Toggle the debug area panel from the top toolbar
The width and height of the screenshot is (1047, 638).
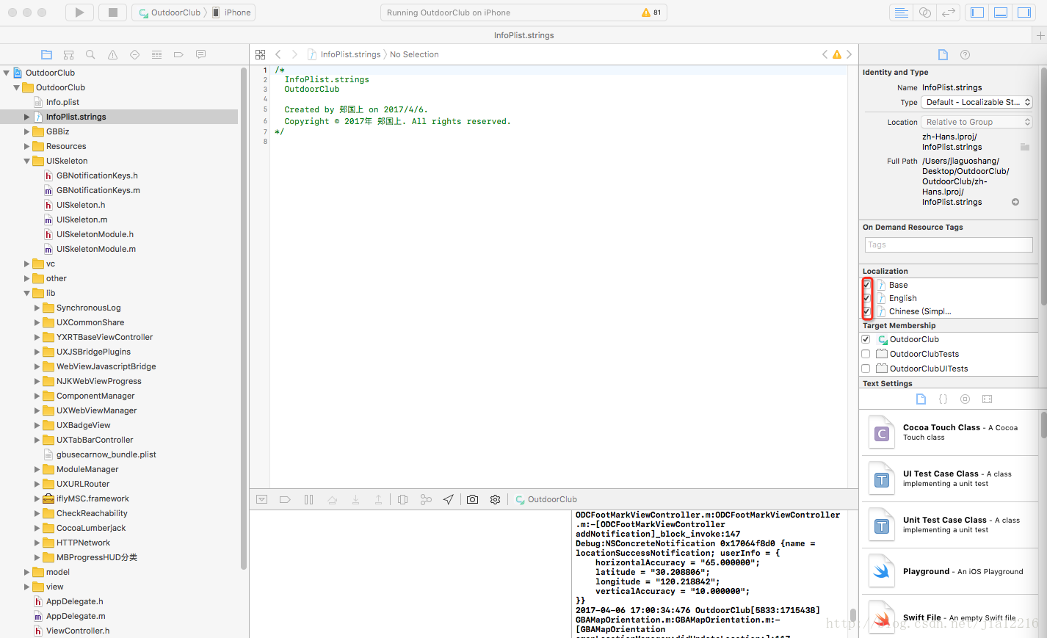[x=1000, y=12]
